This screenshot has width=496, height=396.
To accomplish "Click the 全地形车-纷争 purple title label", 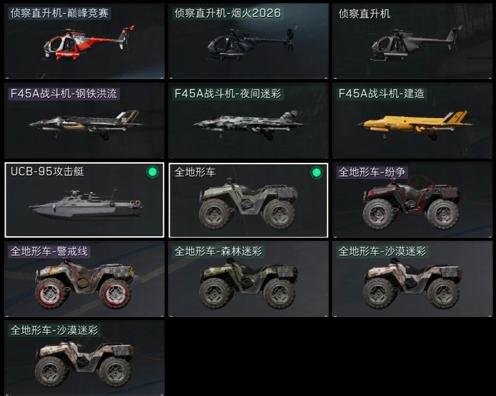I will pyautogui.click(x=372, y=172).
